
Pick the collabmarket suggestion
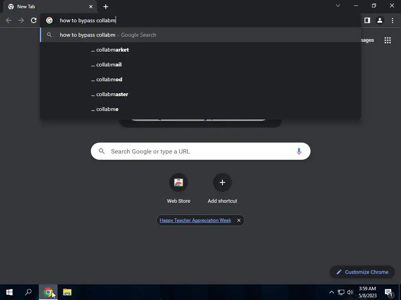(200, 50)
